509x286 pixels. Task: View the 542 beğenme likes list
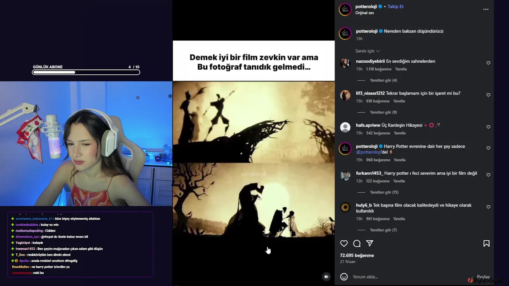pyautogui.click(x=378, y=133)
